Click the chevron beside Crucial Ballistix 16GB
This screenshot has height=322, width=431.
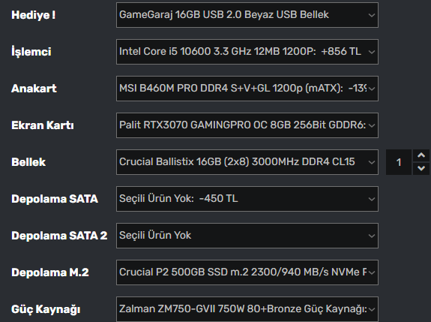(x=372, y=162)
